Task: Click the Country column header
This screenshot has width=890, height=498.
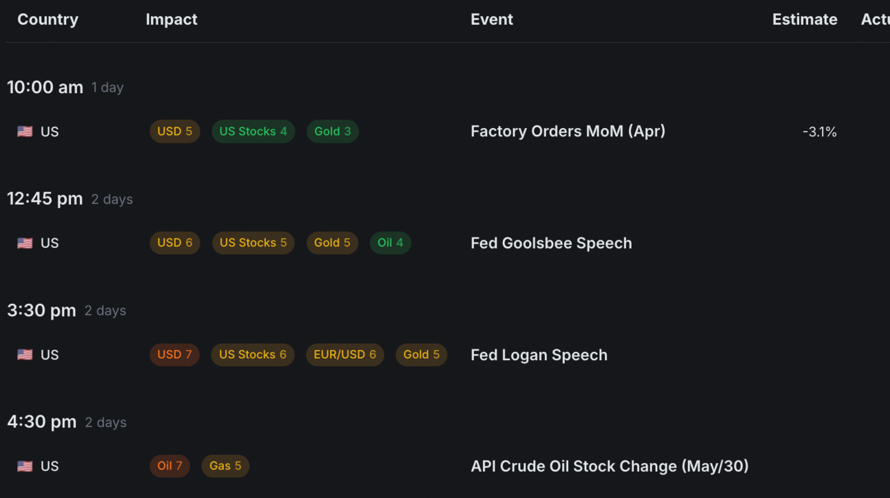Action: pyautogui.click(x=48, y=19)
